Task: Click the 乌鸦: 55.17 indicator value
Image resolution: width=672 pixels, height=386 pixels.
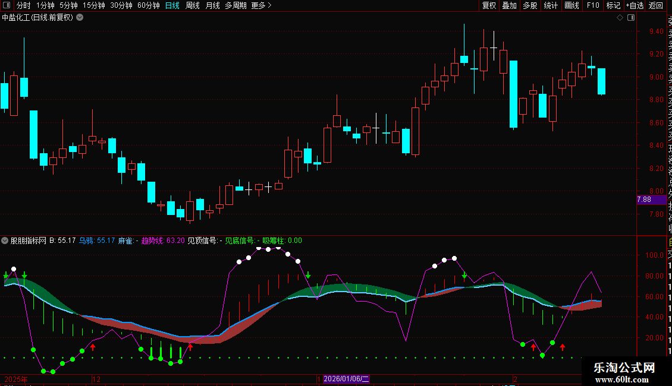Action: click(97, 241)
